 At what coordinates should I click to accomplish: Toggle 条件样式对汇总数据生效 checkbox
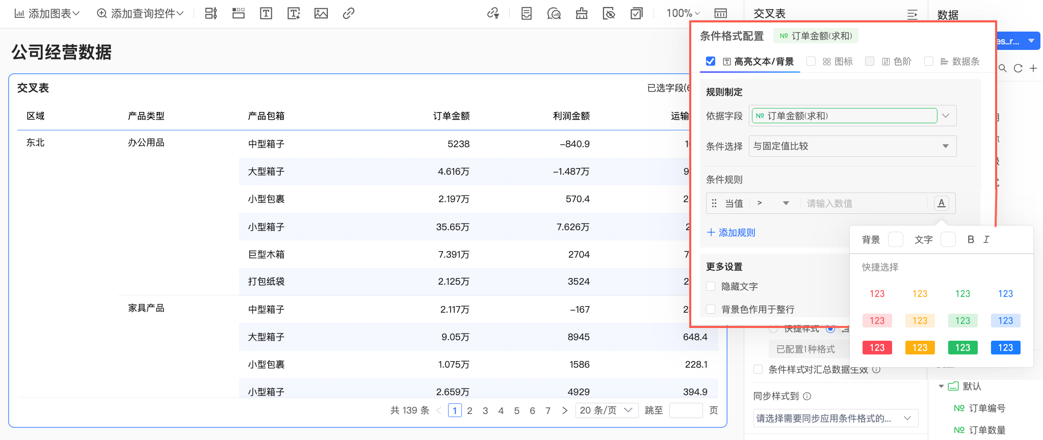tap(758, 369)
